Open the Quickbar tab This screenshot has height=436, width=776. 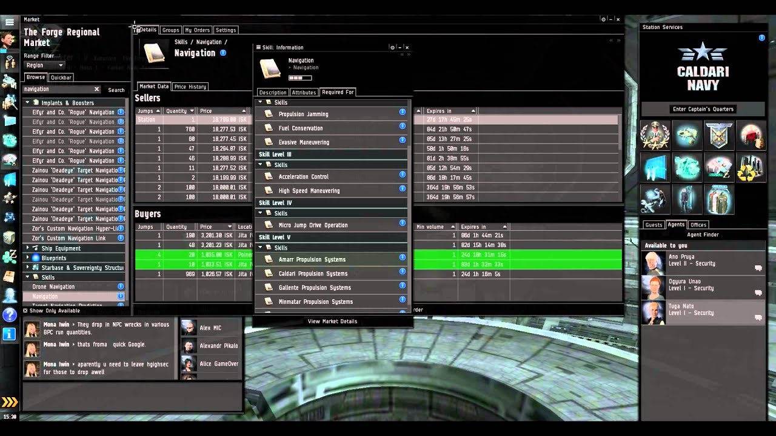61,78
